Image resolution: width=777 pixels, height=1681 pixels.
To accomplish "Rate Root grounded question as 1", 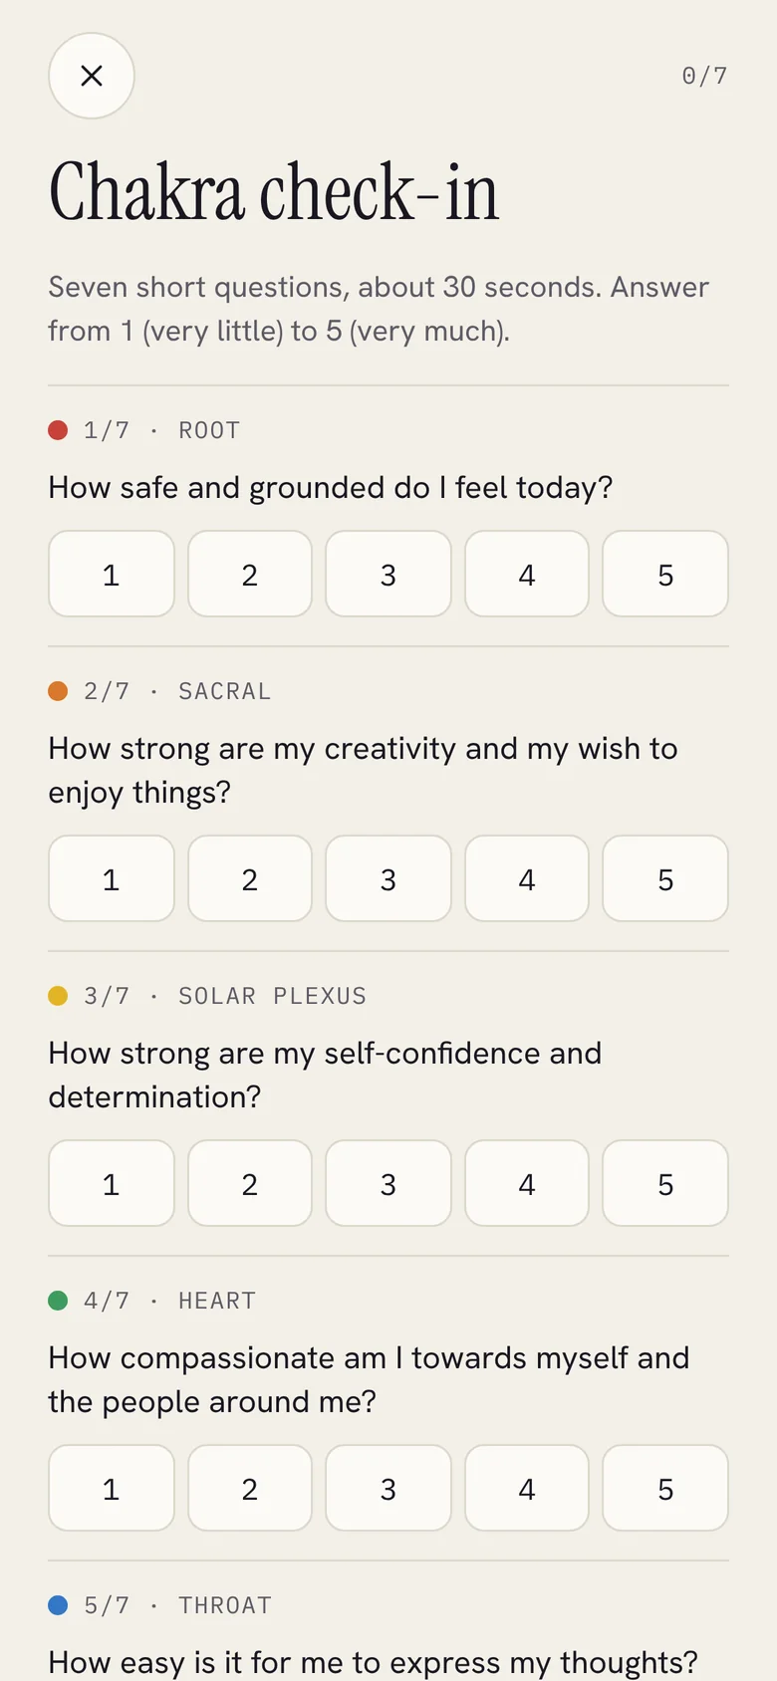I will 112,574.
